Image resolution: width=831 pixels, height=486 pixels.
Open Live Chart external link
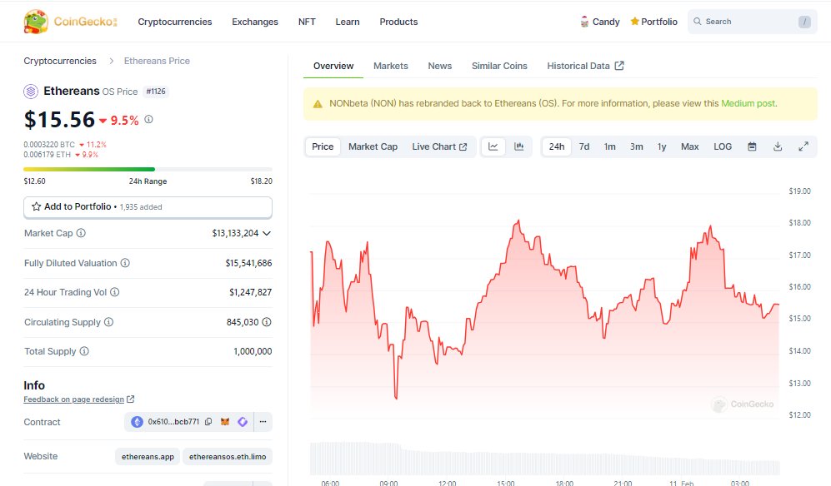439,146
